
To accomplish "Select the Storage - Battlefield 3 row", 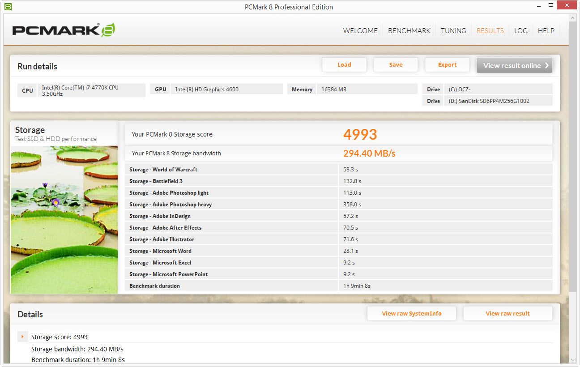I will [339, 181].
